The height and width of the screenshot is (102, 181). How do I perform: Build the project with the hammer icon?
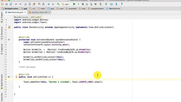pyautogui.click(x=58, y=4)
